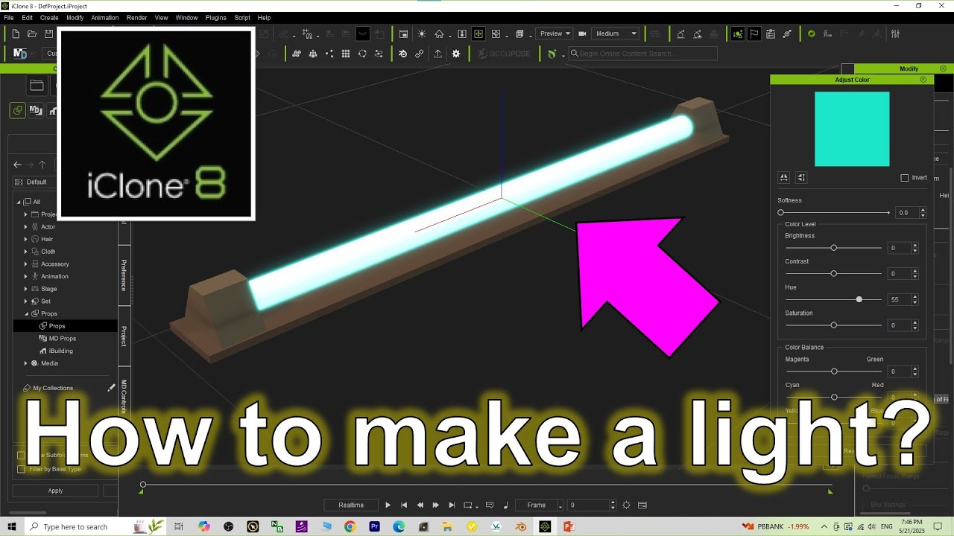This screenshot has height=536, width=954.
Task: Click the green pack view icon in content manager
Action: tap(17, 110)
